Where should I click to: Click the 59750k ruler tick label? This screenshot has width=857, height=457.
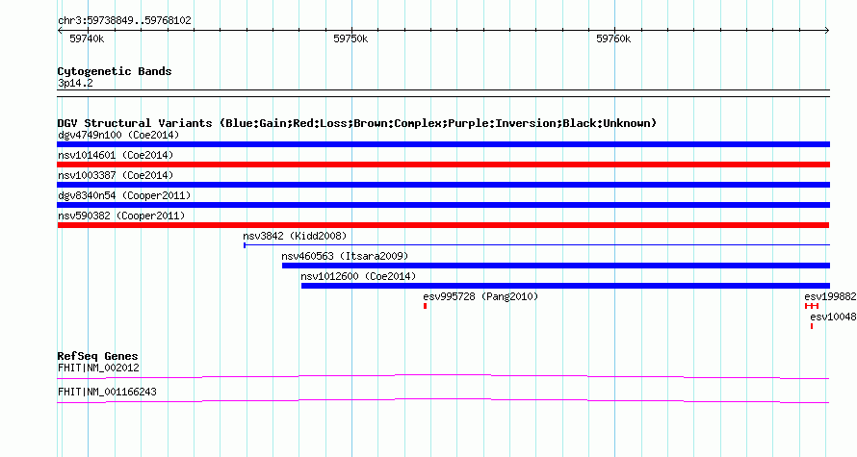pyautogui.click(x=351, y=38)
